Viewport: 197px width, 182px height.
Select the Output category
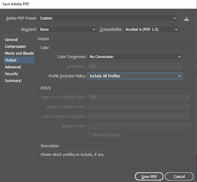click(x=19, y=60)
